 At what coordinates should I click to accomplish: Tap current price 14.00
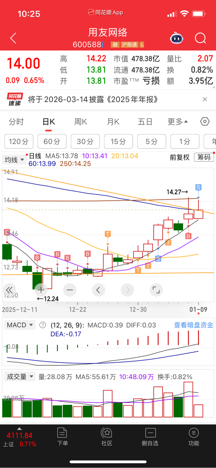click(23, 63)
